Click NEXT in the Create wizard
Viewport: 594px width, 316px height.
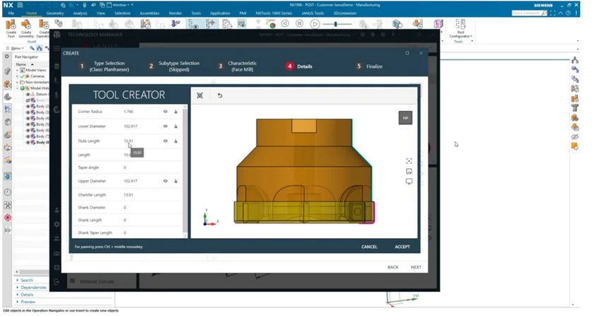point(416,267)
